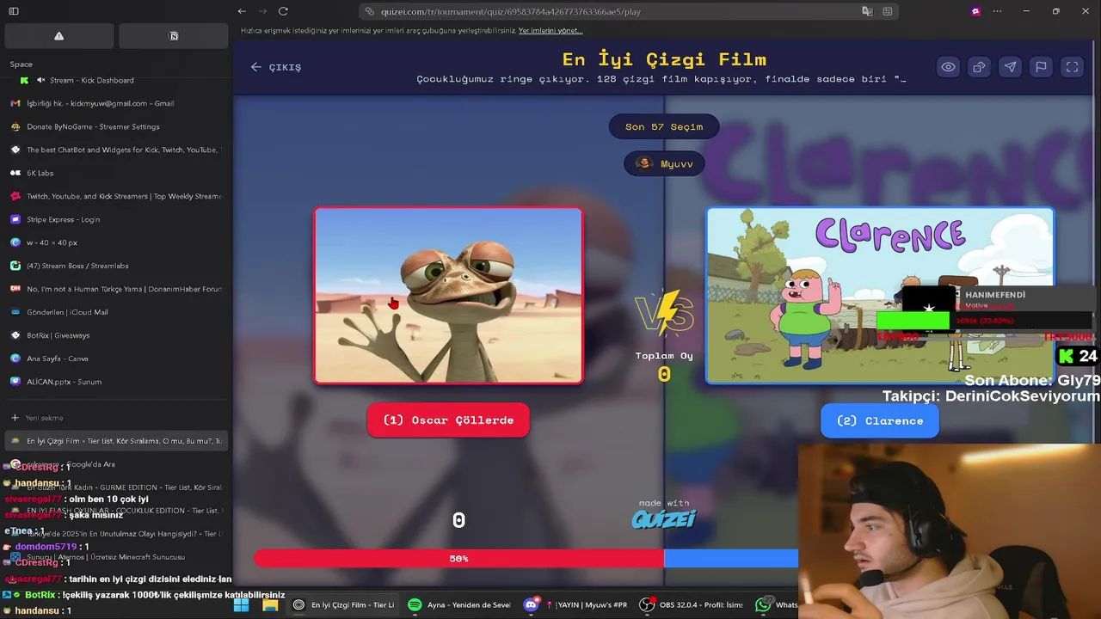This screenshot has width=1101, height=619.
Task: Click Space label in sidebar
Action: coord(22,64)
